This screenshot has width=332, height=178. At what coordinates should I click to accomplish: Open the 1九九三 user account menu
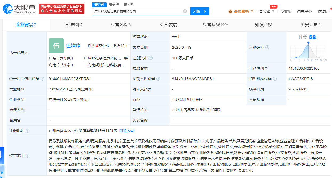pyautogui.click(x=324, y=11)
